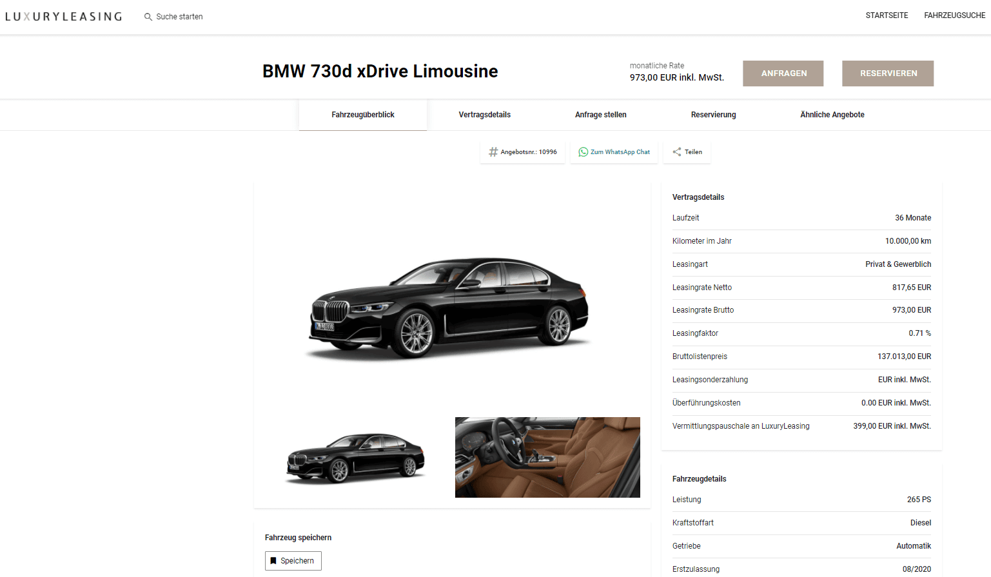Click the Kraftstoffart value Diesel
Screen dimensions: 991x577
coord(921,523)
